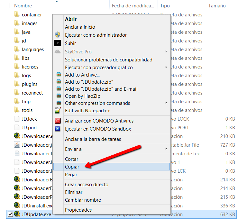Sort by the Nombre column header
This screenshot has height=219, width=237.
(23, 6)
